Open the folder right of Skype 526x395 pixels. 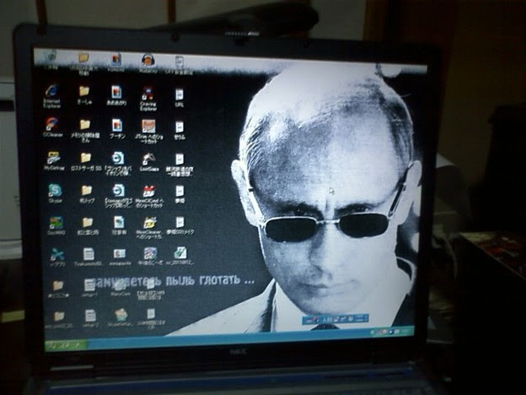point(87,194)
